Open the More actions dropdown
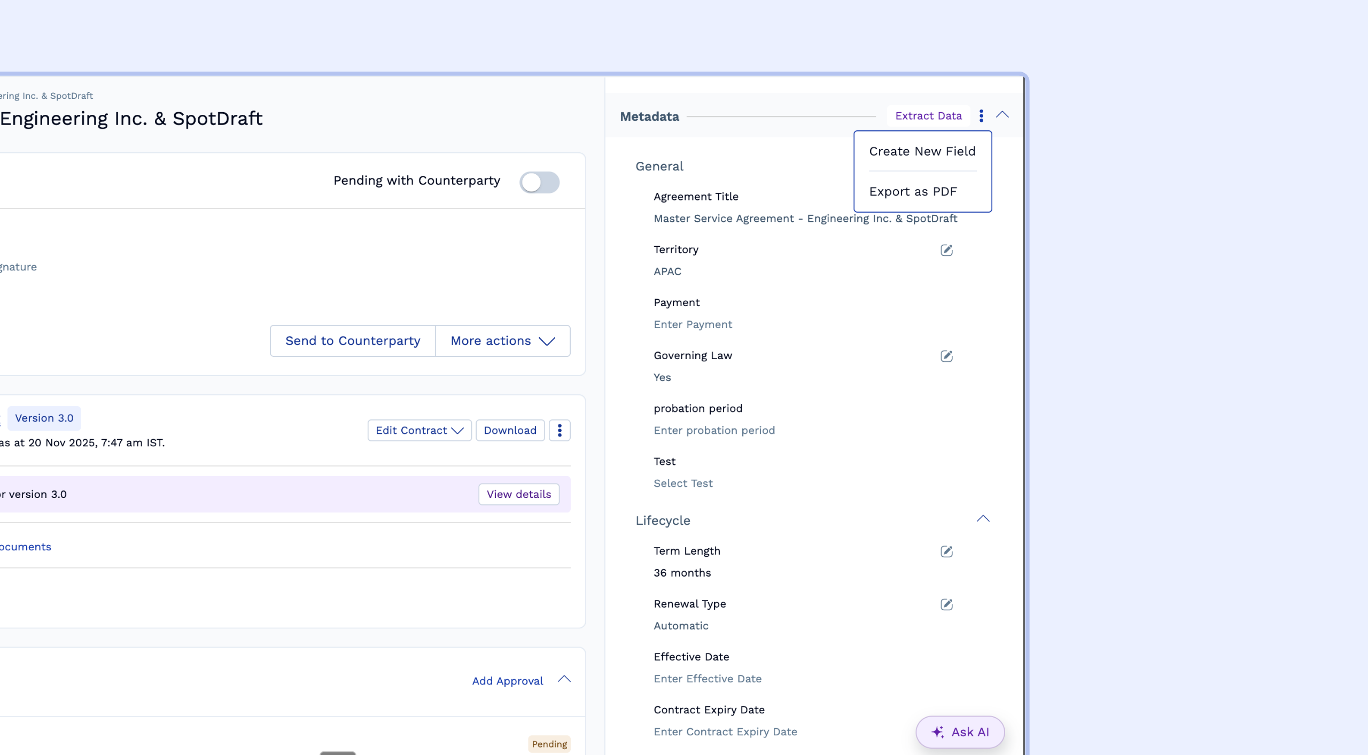Screen dimensions: 1368x755 tap(502, 341)
